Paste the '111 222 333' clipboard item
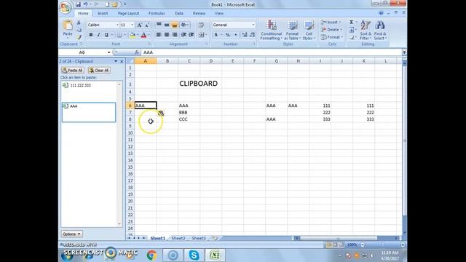466x262 pixels. [89, 91]
